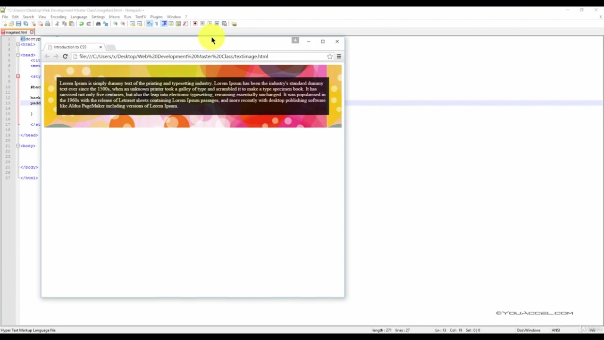Image resolution: width=604 pixels, height=340 pixels.
Task: Open the Window menu
Action: (x=174, y=17)
